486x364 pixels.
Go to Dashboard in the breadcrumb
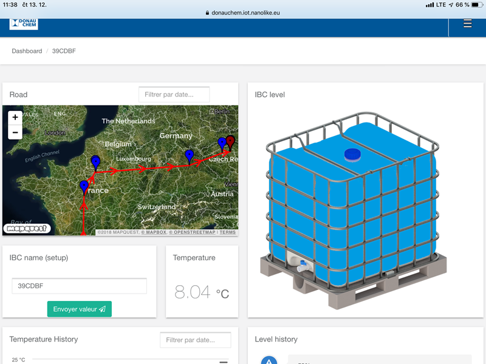click(27, 51)
